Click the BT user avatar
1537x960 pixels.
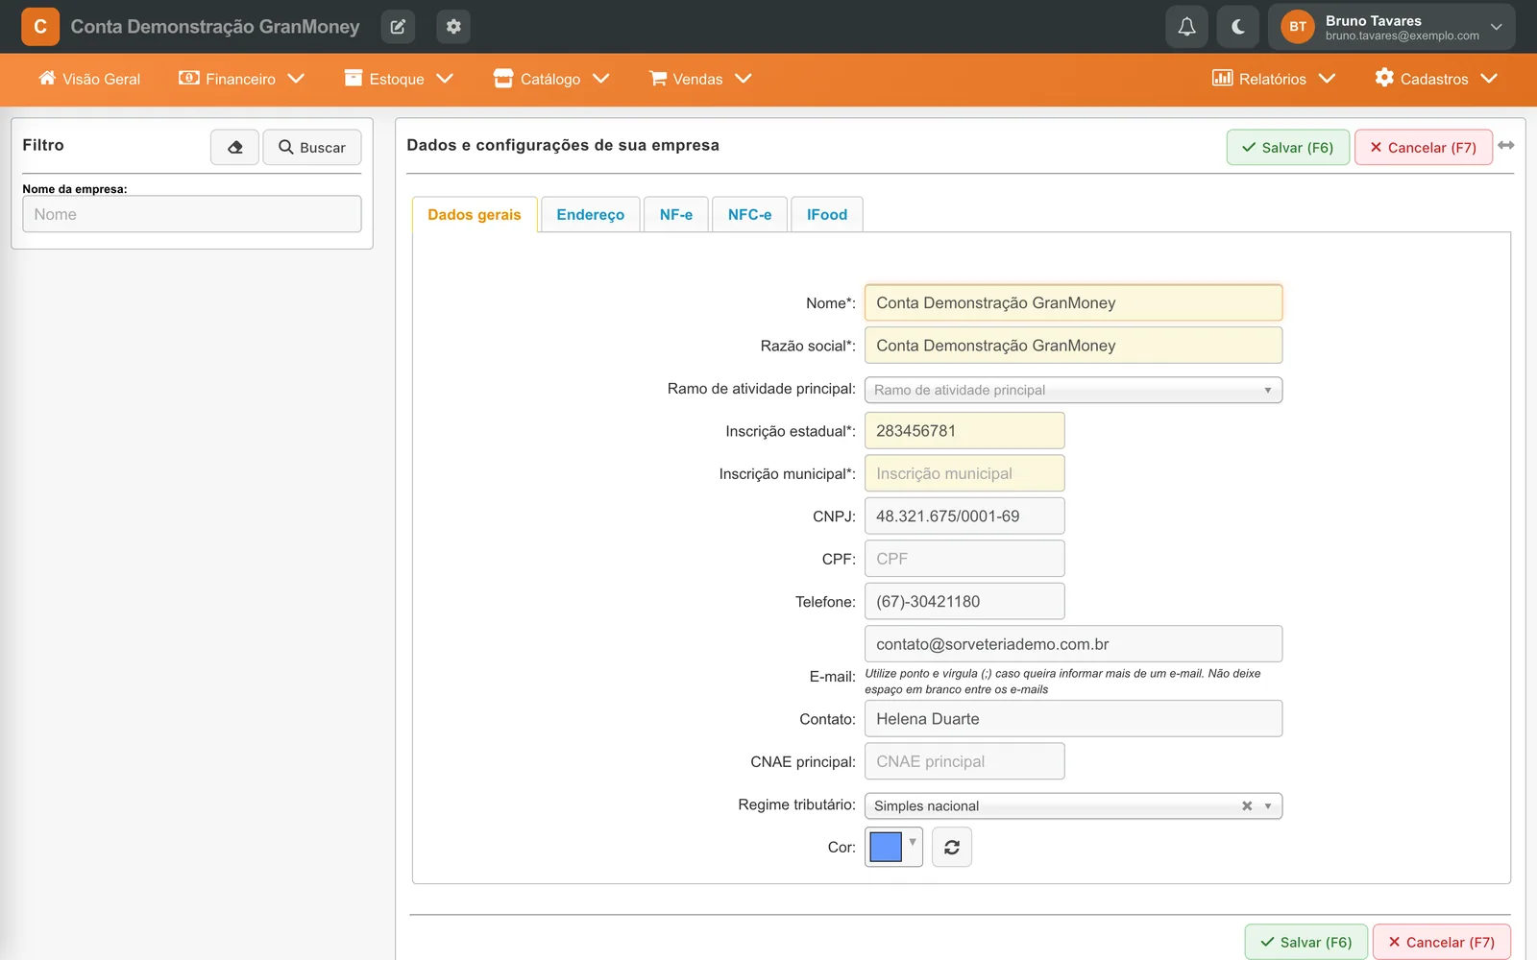click(1298, 27)
